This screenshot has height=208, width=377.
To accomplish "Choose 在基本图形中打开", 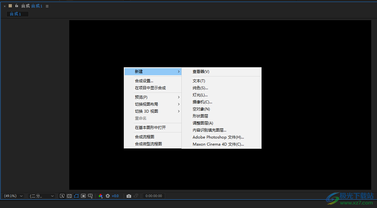I will 153,127.
